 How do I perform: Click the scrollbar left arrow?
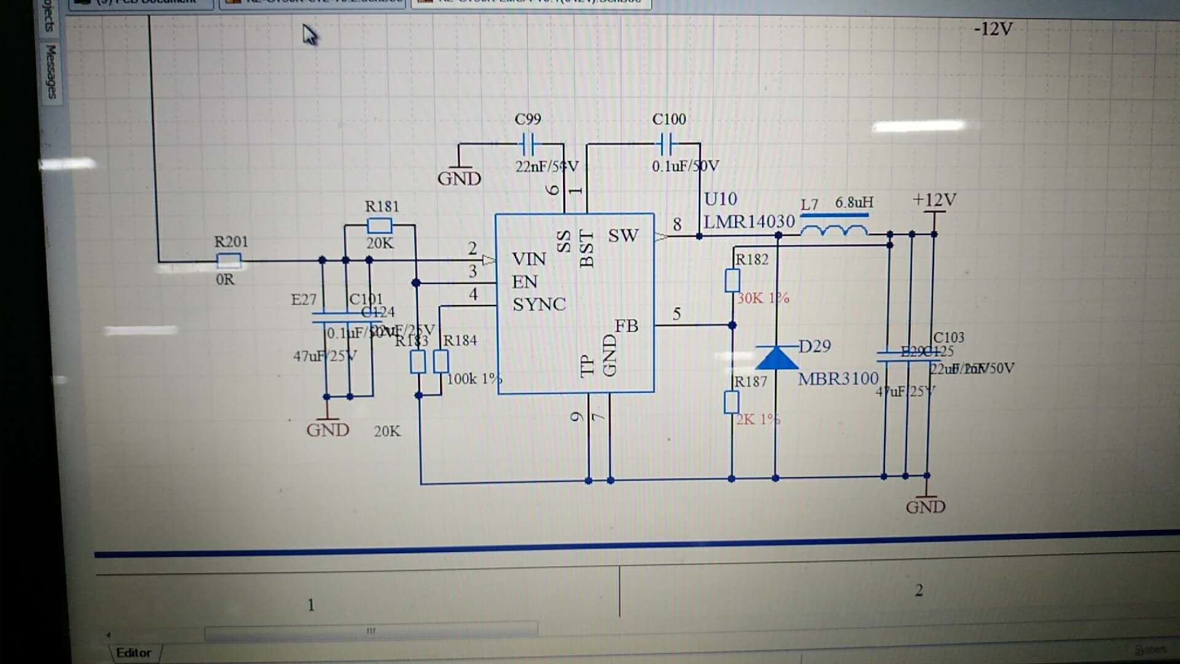point(109,634)
